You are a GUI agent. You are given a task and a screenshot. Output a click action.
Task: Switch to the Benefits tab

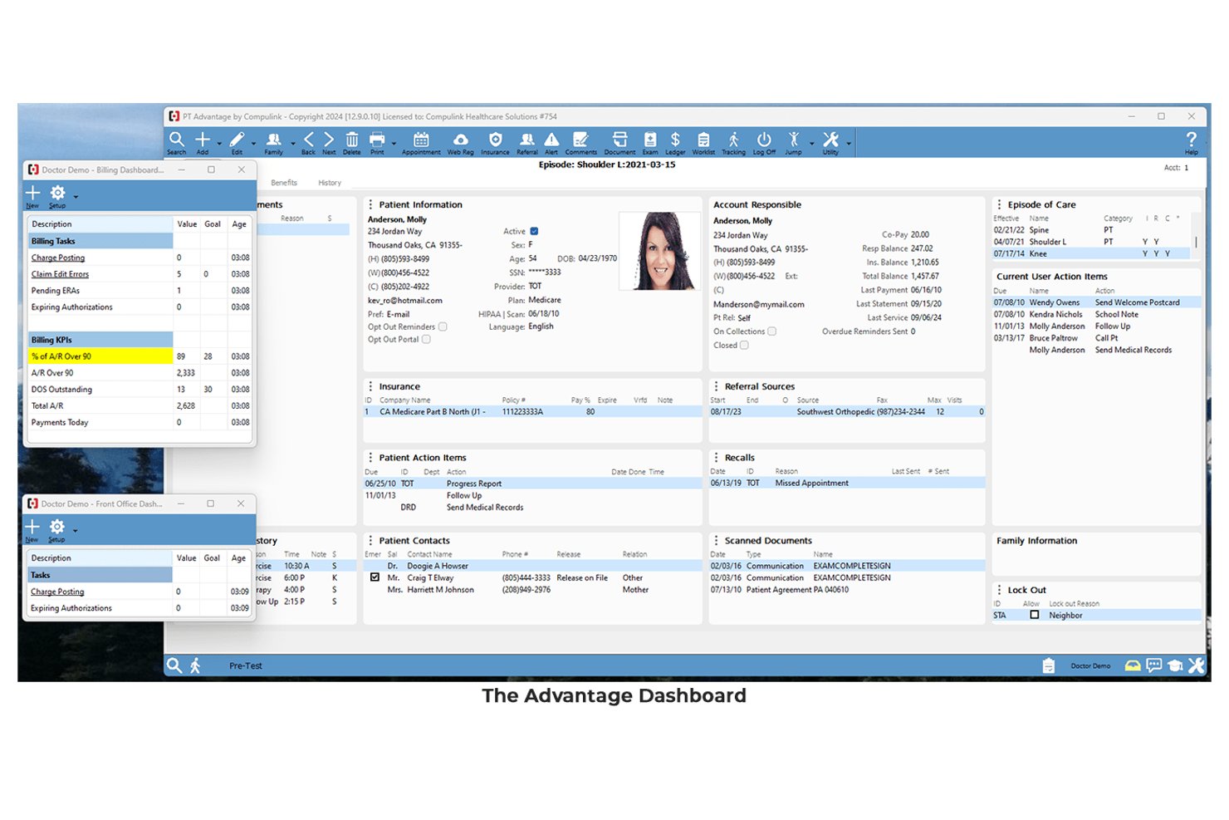(284, 183)
